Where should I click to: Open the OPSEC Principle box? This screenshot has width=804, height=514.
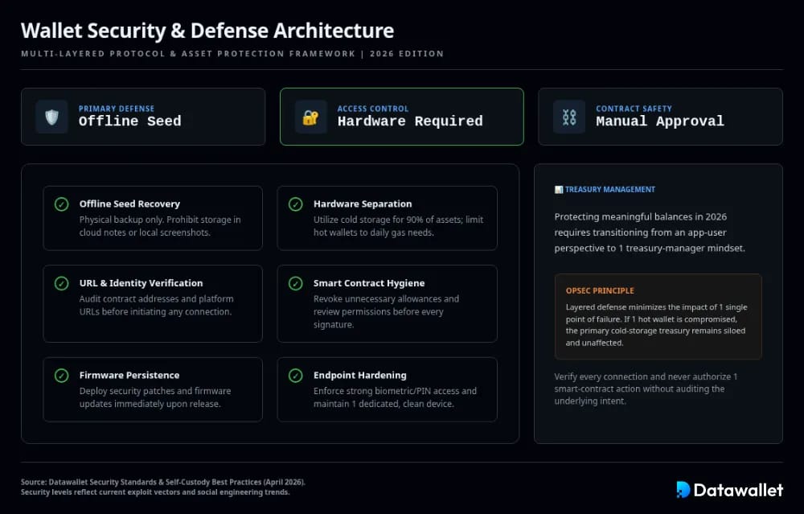pyautogui.click(x=658, y=316)
